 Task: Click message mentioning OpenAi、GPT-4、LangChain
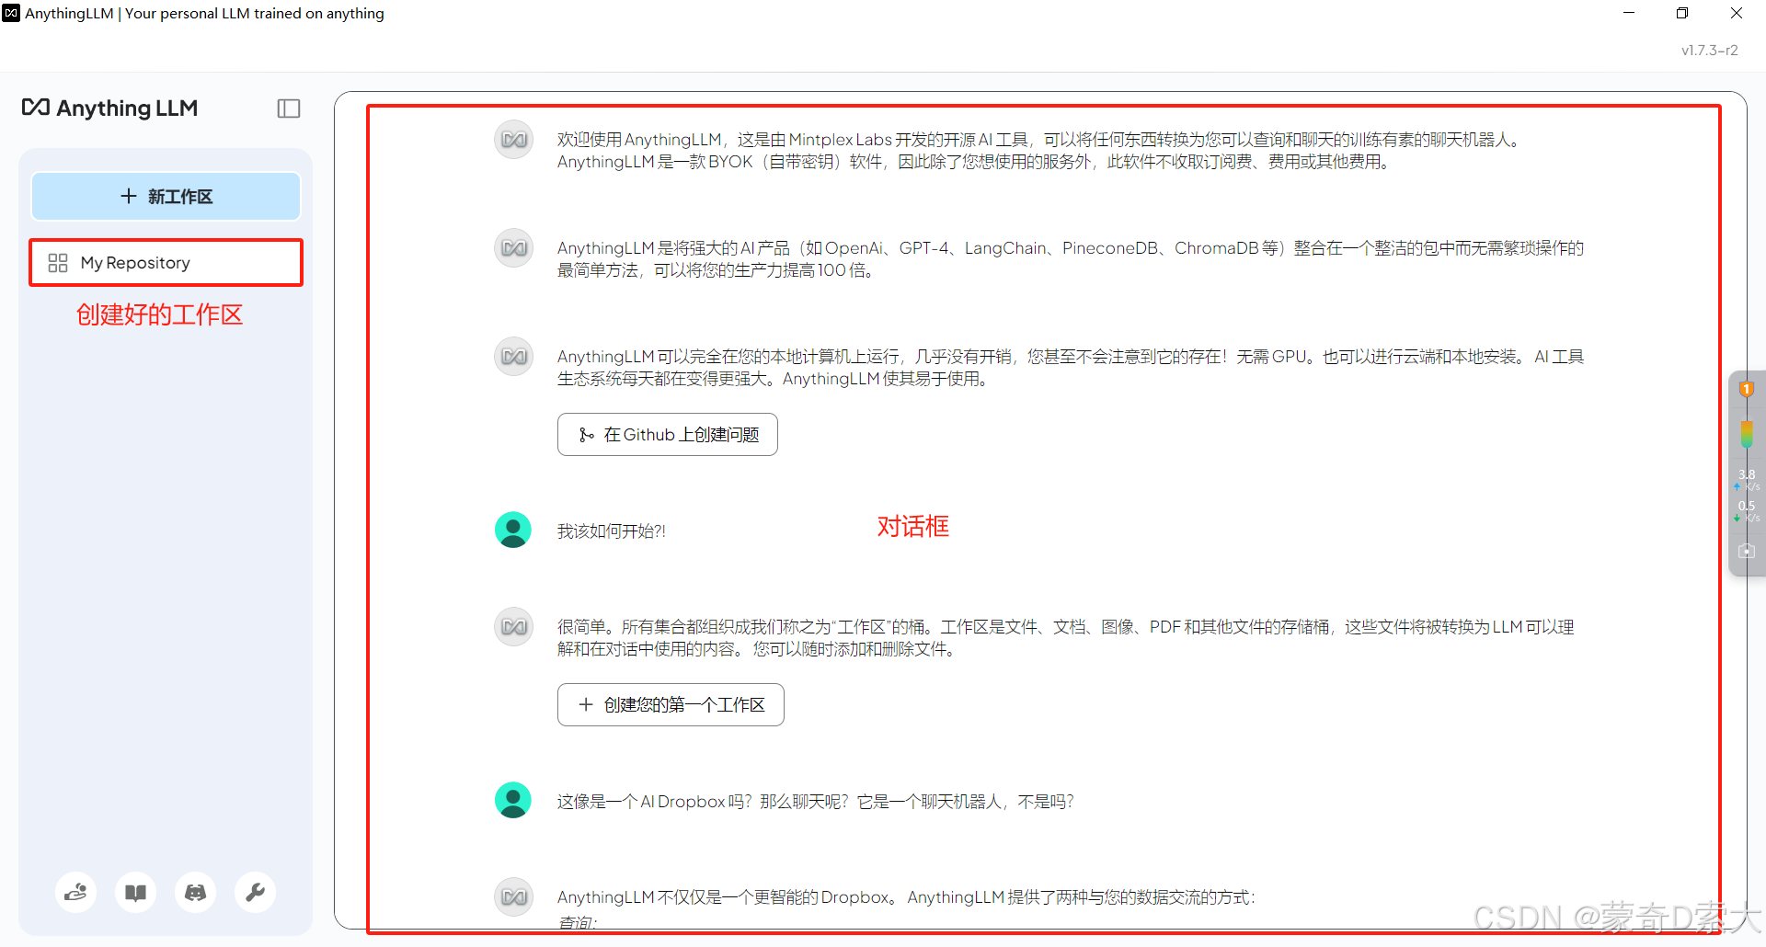pyautogui.click(x=1070, y=259)
